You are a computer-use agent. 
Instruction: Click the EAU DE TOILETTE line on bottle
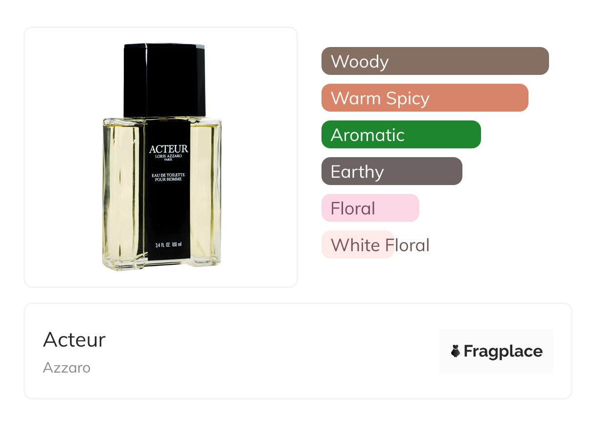[169, 175]
